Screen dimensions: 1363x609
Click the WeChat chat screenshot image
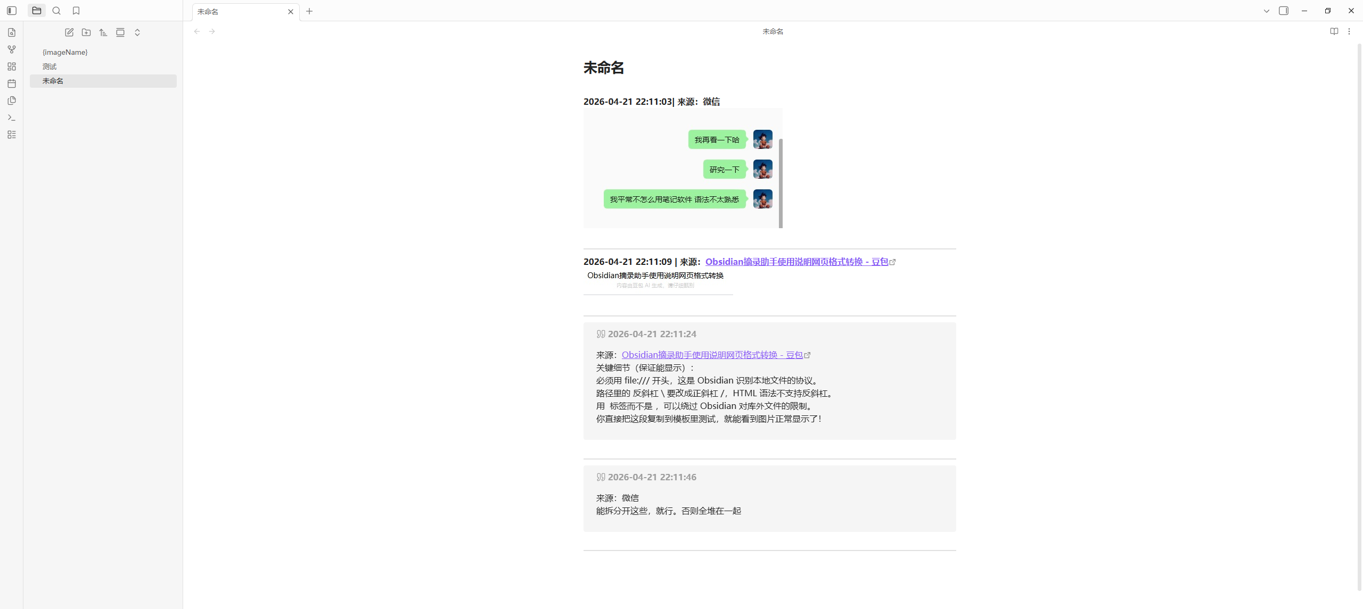pyautogui.click(x=683, y=168)
